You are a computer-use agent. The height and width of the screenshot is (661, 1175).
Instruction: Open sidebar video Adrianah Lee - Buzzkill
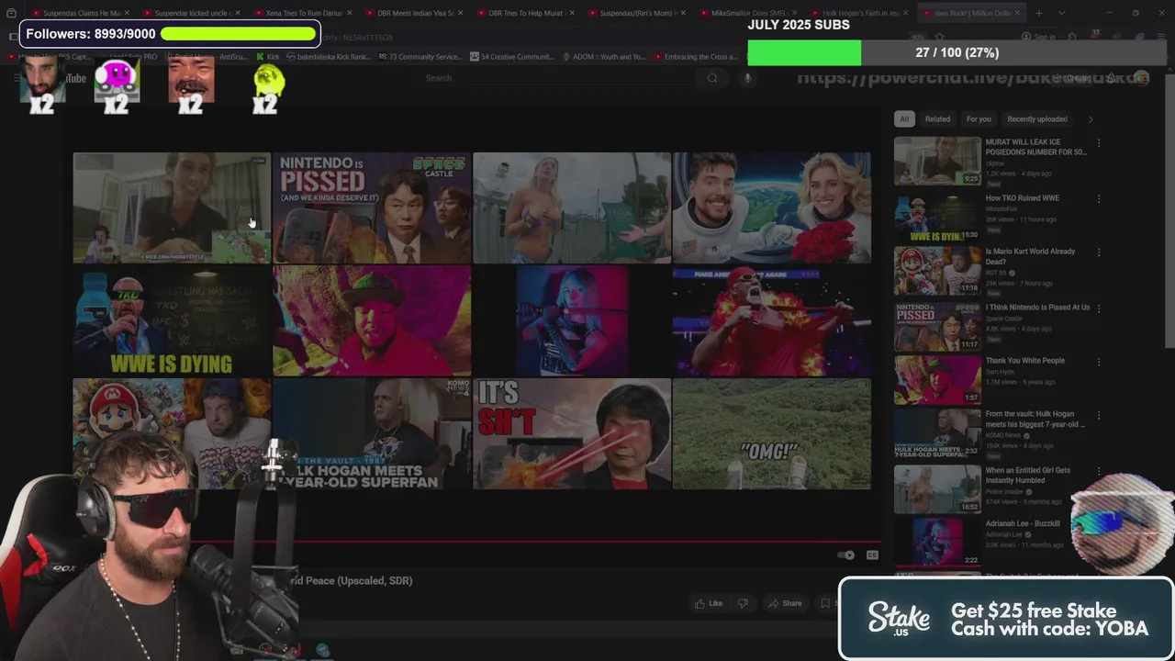pos(1023,523)
